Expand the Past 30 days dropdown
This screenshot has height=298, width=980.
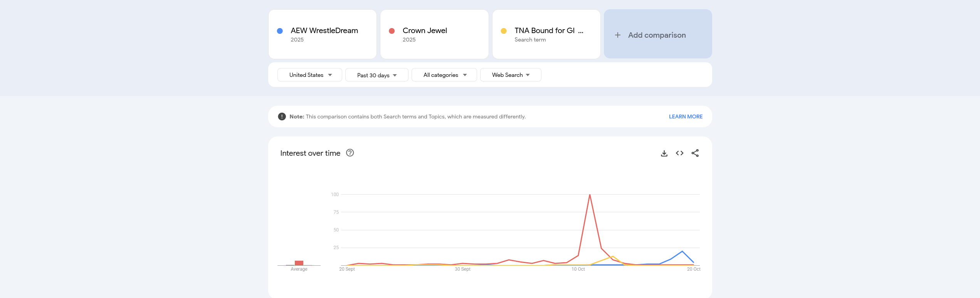[377, 75]
